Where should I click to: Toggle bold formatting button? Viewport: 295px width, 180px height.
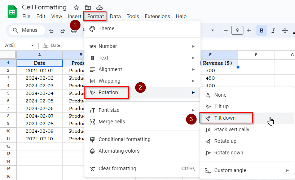pyautogui.click(x=261, y=31)
